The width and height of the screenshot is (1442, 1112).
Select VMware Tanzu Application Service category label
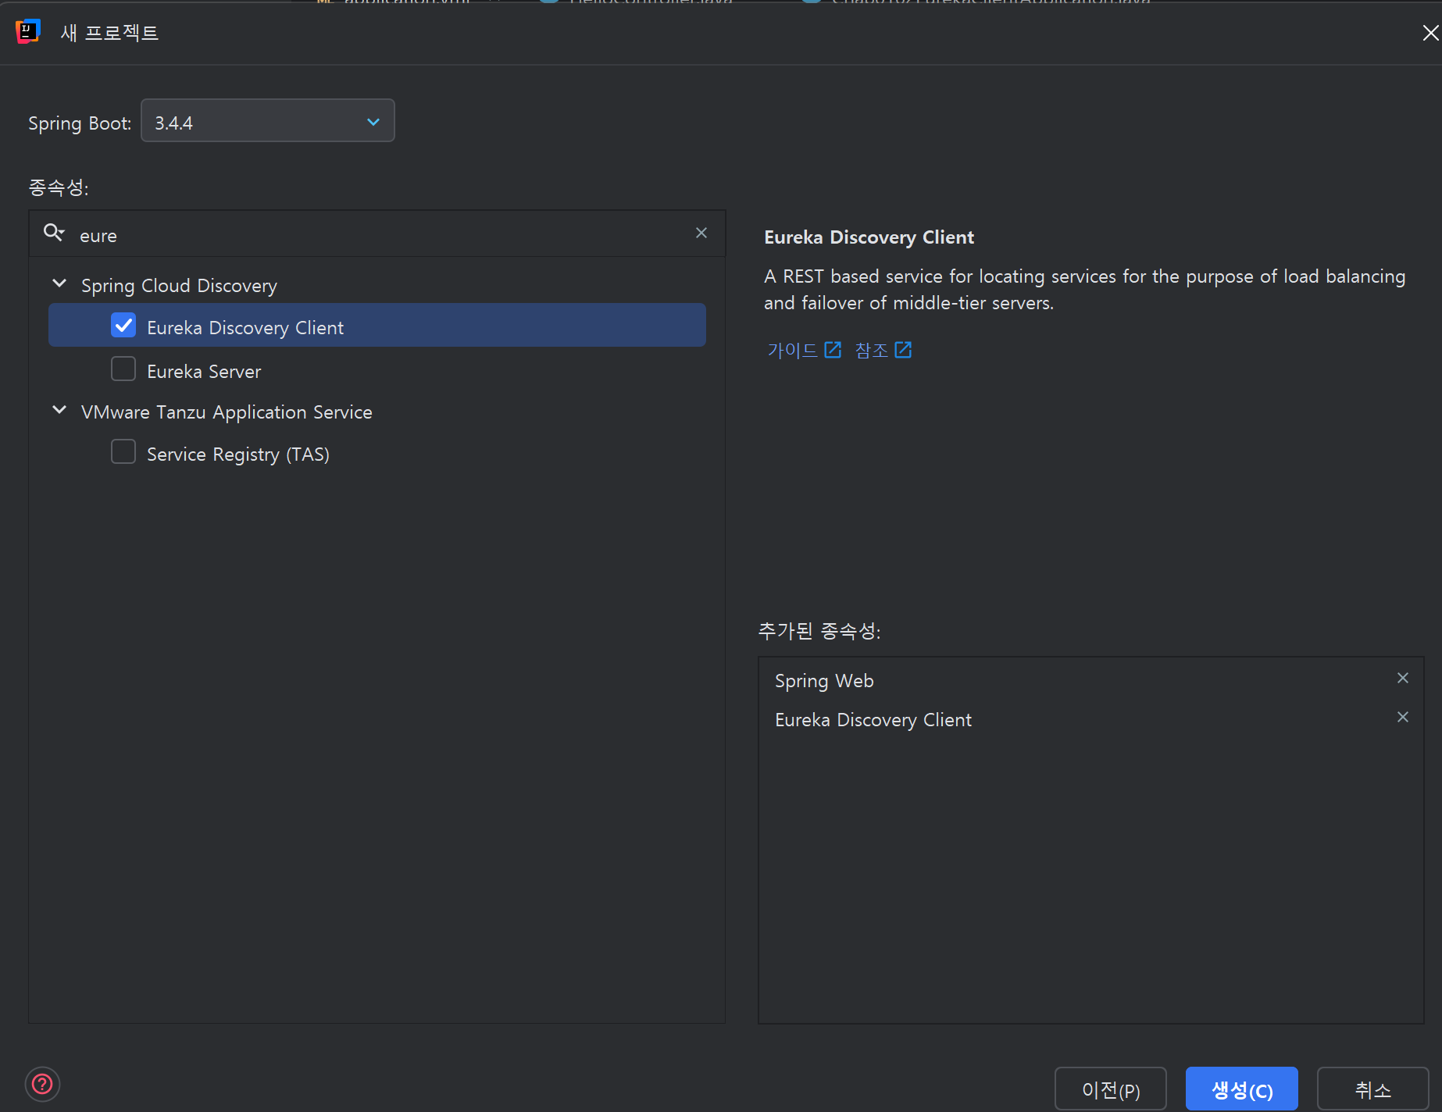pyautogui.click(x=227, y=412)
